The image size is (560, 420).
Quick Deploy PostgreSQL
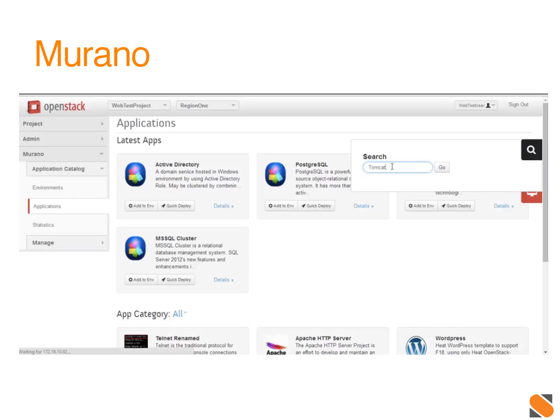316,206
